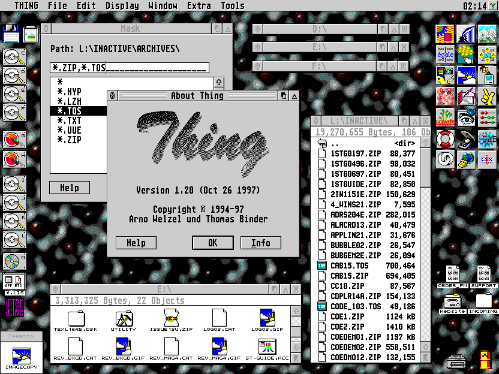This screenshot has width=499, height=374.
Task: Select drive L hard disk icon
Action: click(14, 240)
